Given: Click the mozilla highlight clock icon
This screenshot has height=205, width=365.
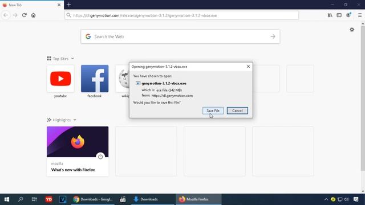Looking at the screenshot, I should pos(100,157).
